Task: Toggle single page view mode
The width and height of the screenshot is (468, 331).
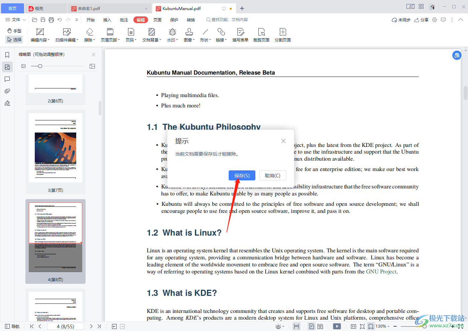Action: (x=312, y=326)
